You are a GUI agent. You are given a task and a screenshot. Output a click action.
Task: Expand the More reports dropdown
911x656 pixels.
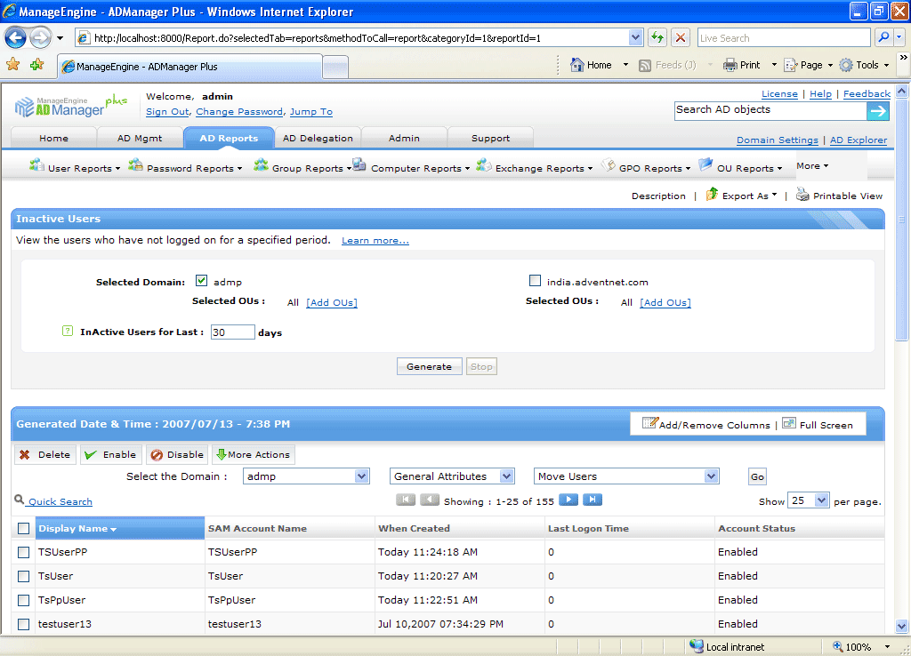(812, 166)
